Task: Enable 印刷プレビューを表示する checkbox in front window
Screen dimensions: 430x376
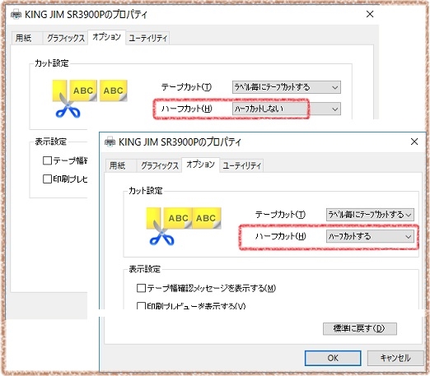Action: click(141, 305)
